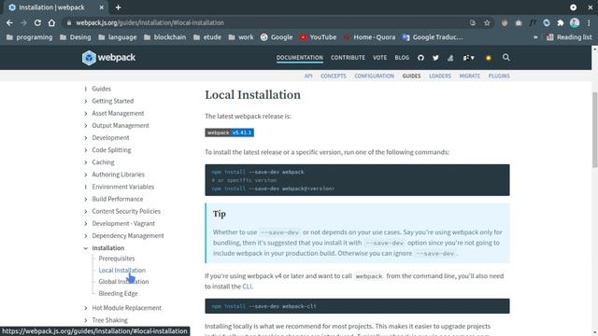Open the Stack Overflow icon link
598x336 pixels.
coord(450,58)
